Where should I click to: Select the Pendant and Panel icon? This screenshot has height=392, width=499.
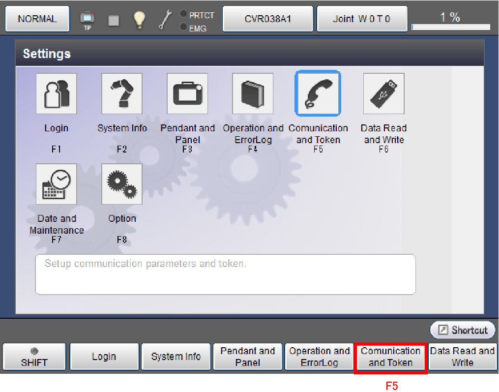(187, 93)
